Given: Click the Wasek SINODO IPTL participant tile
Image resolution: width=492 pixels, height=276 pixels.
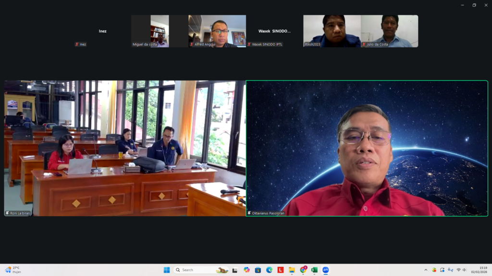Looking at the screenshot, I should click(274, 31).
